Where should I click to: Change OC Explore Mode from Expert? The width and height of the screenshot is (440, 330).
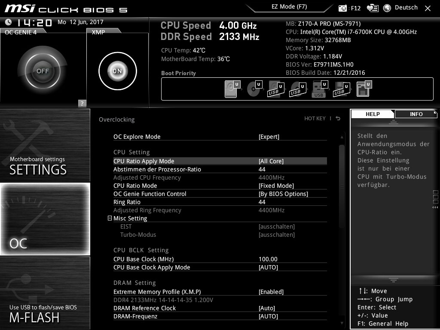click(x=269, y=137)
